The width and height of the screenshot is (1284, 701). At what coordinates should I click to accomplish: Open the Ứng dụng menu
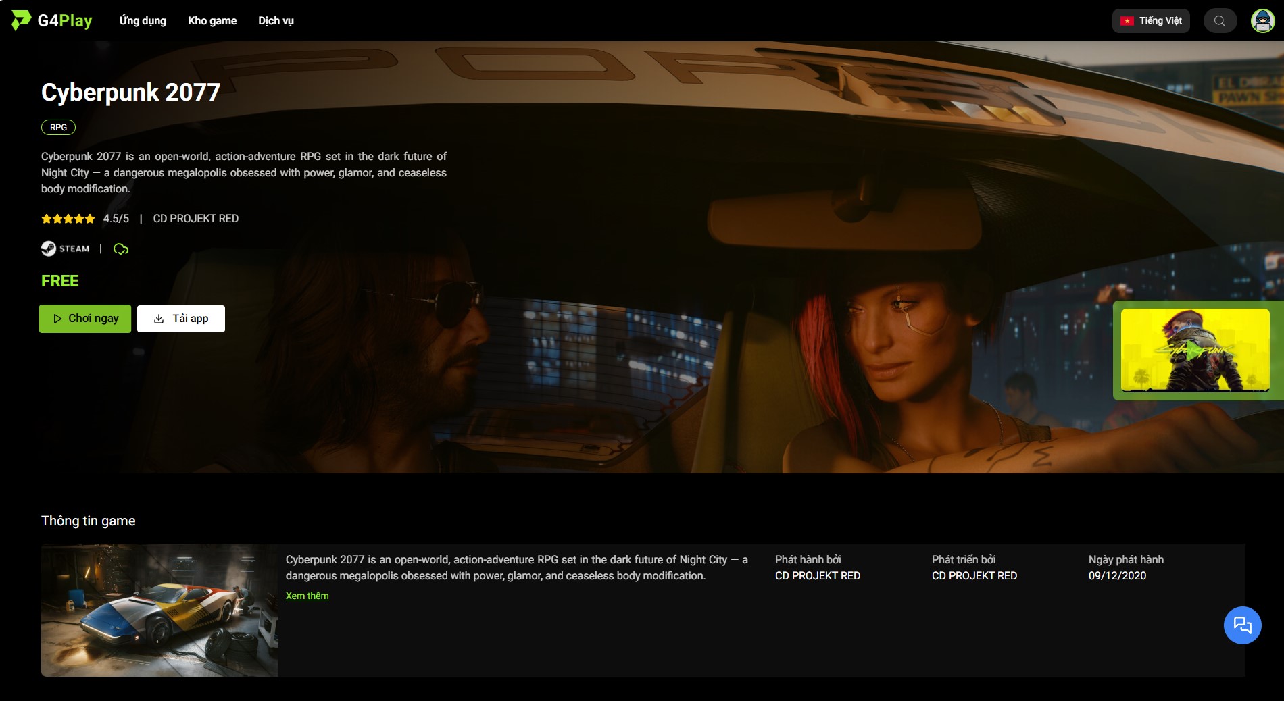(x=143, y=21)
